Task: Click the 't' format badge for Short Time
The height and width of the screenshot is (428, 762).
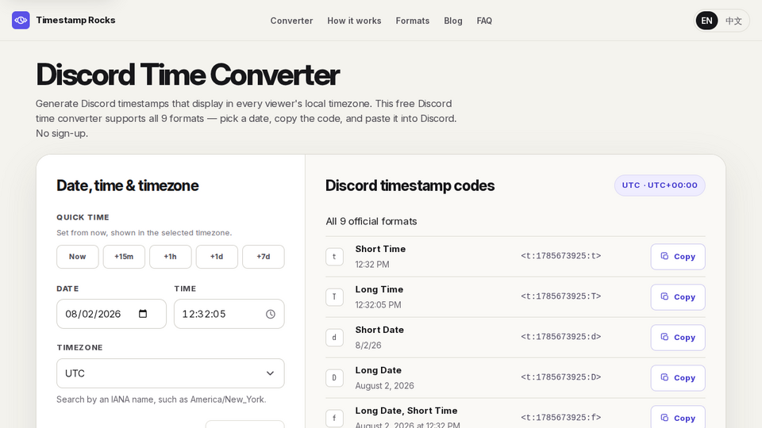Action: 334,257
